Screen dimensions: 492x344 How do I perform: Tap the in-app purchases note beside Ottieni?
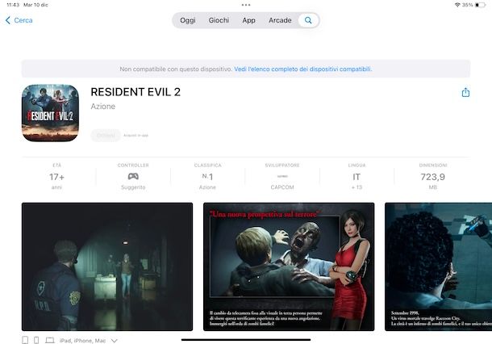[x=136, y=136]
